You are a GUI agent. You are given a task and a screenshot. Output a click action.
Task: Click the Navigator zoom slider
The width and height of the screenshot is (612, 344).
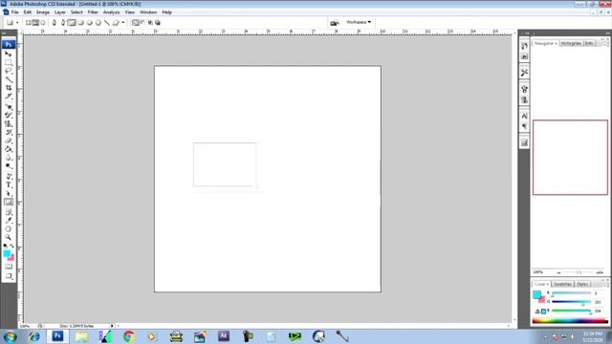point(579,272)
